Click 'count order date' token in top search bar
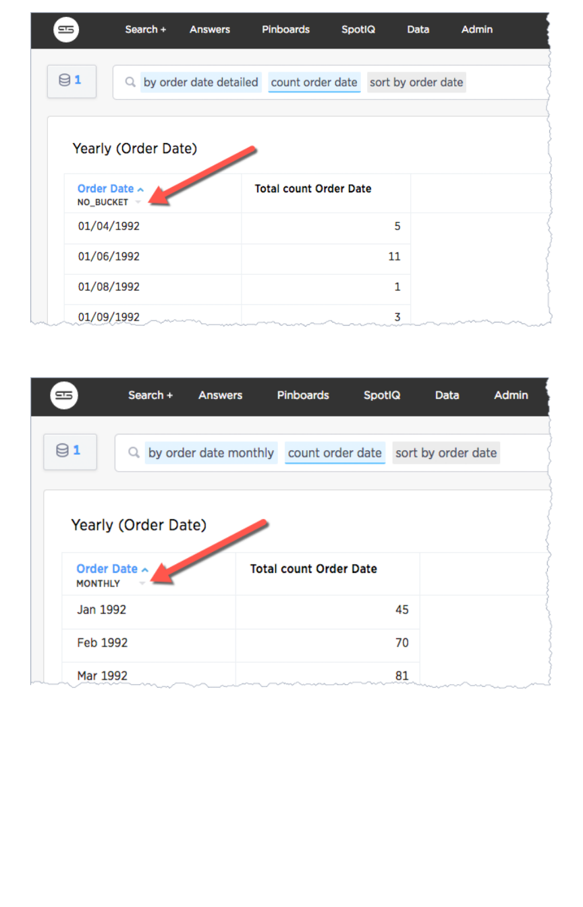This screenshot has height=907, width=583. (314, 82)
